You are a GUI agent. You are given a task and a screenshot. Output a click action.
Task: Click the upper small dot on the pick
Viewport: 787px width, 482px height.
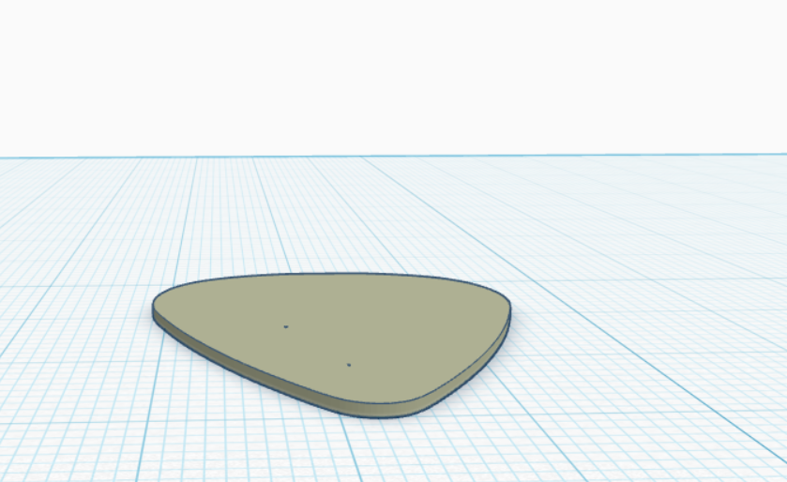[x=286, y=326]
